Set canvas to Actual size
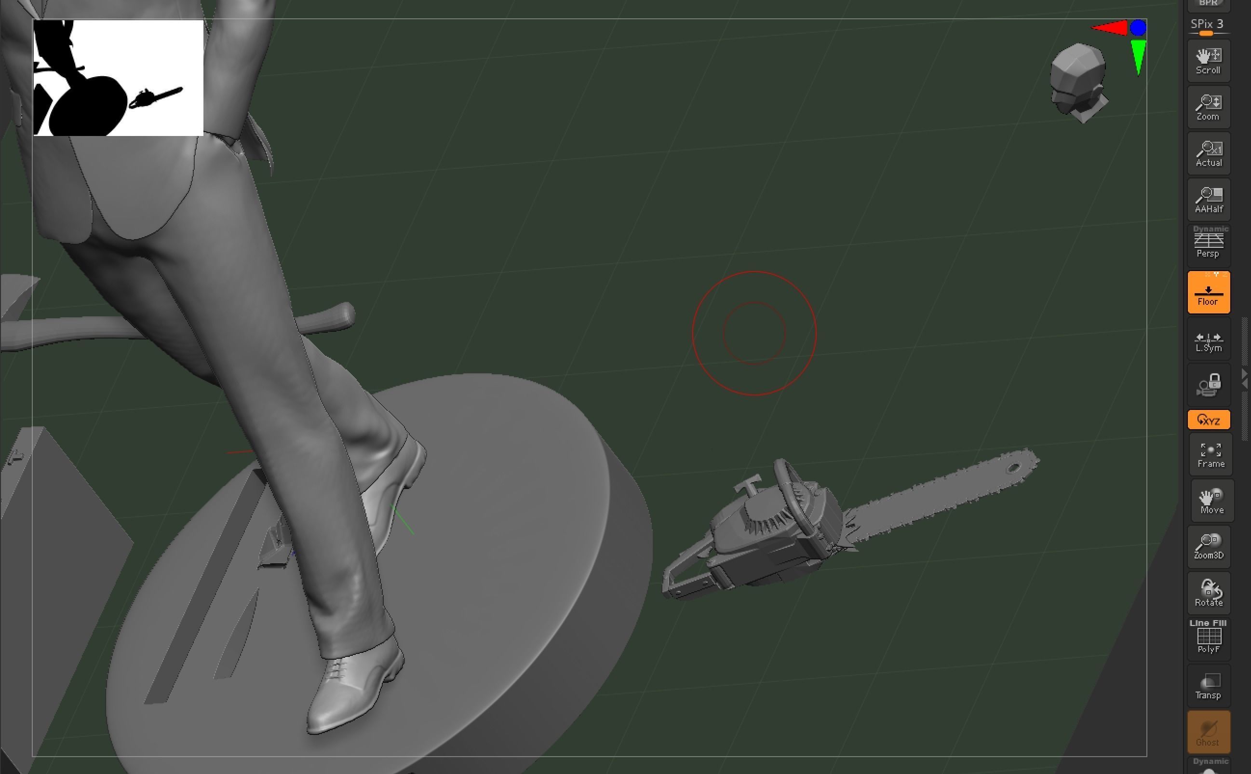This screenshot has width=1251, height=774. click(1209, 153)
